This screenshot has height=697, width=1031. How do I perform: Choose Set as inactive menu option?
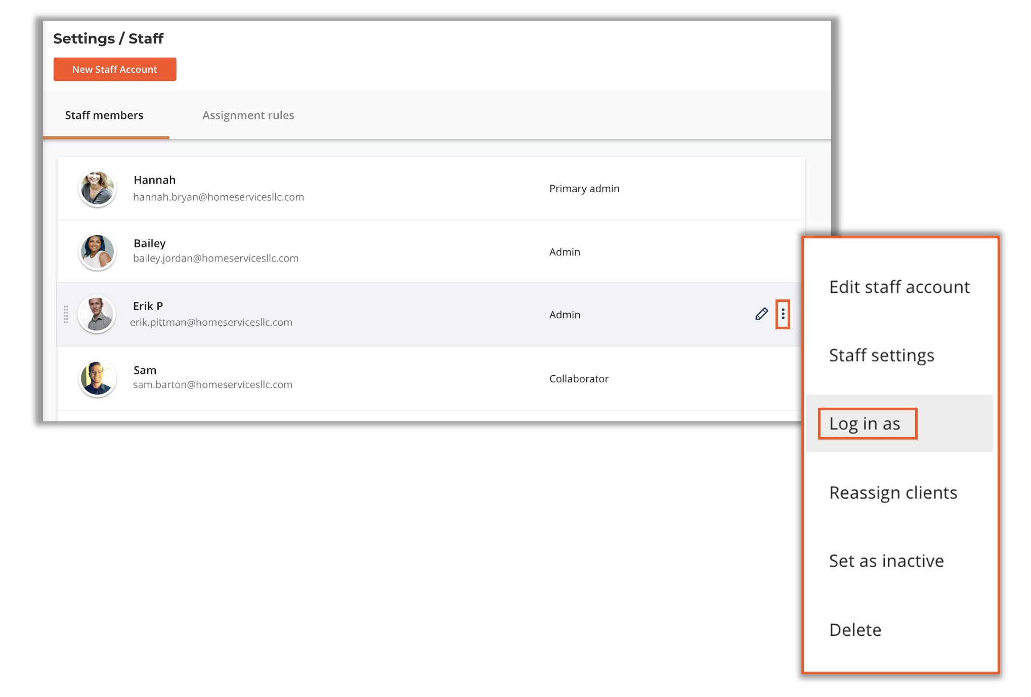(899, 560)
